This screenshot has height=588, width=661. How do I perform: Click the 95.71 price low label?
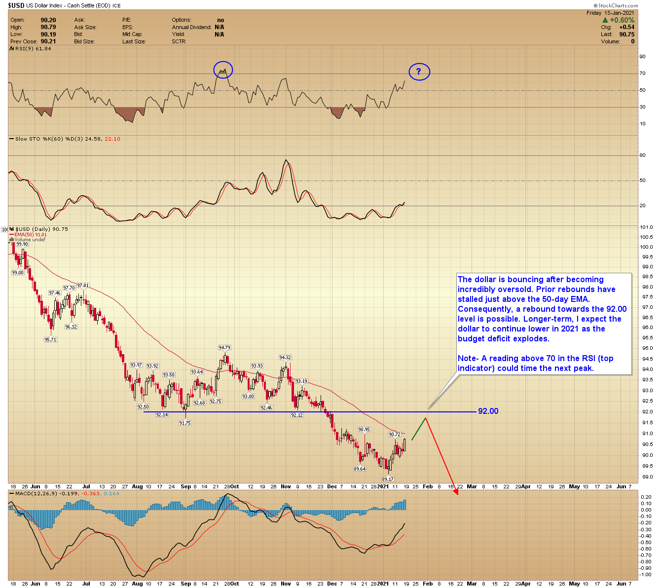tap(50, 339)
